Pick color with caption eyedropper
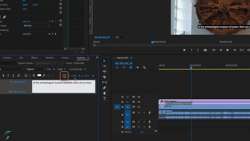The image size is (250, 141). [x=44, y=76]
